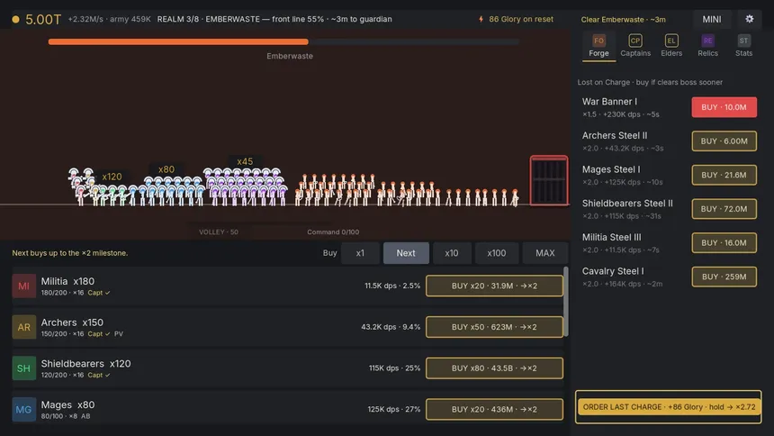Select x10 buy amount

point(451,252)
